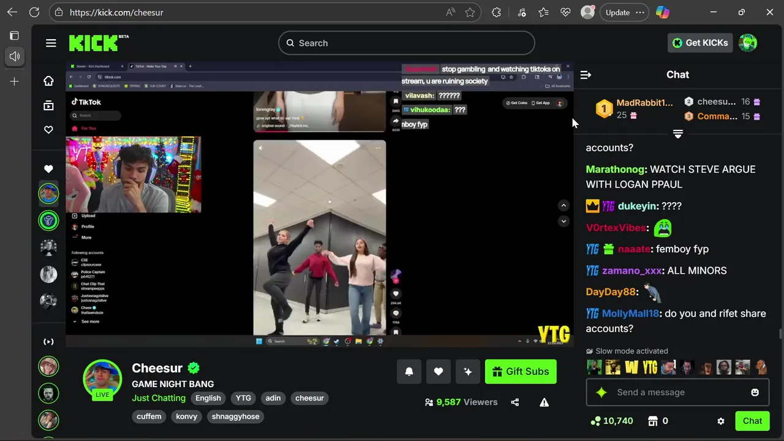784x441 pixels.
Task: Open chat settings gear
Action: [721, 421]
